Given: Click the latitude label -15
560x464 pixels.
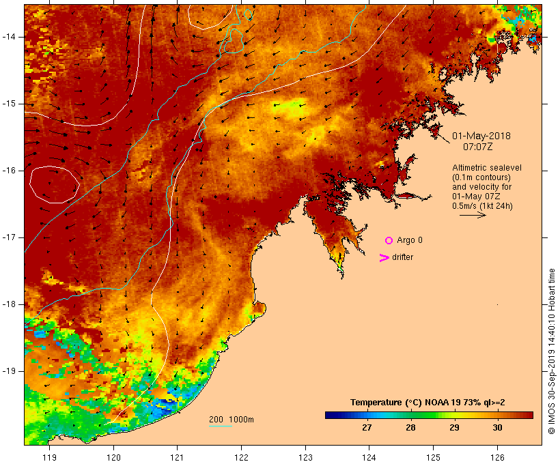Looking at the screenshot, I should [9, 104].
